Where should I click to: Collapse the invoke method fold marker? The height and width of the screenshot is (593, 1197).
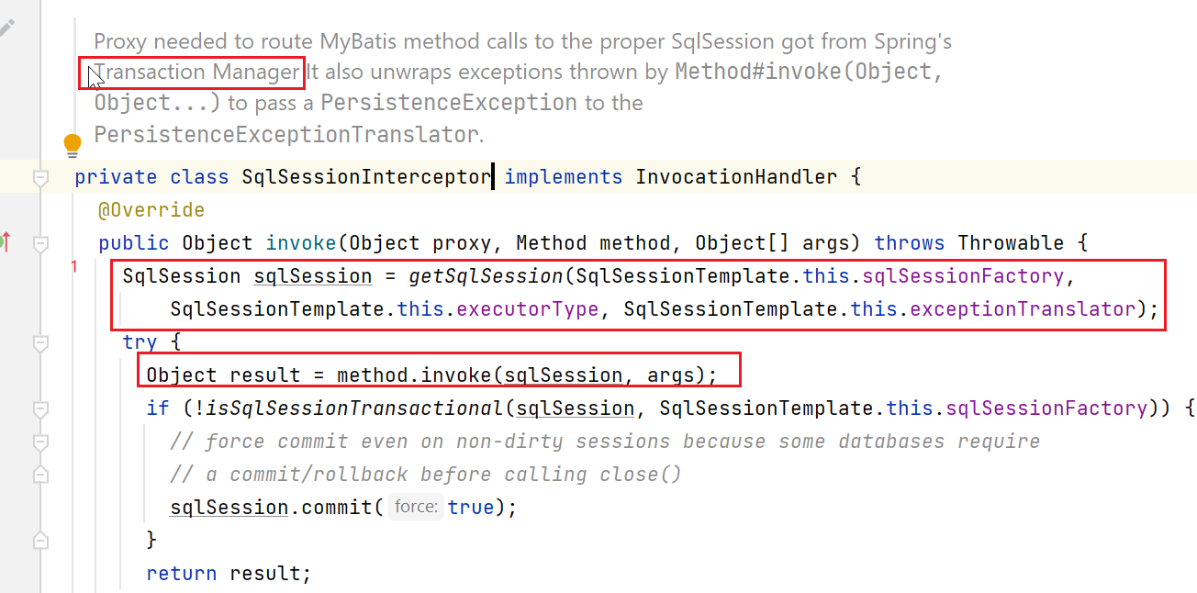point(39,243)
